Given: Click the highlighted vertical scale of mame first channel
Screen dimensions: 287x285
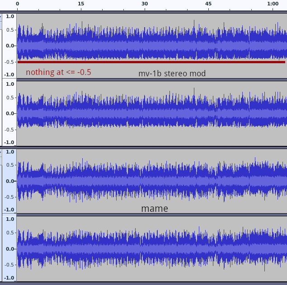Looking at the screenshot, I should [9, 181].
